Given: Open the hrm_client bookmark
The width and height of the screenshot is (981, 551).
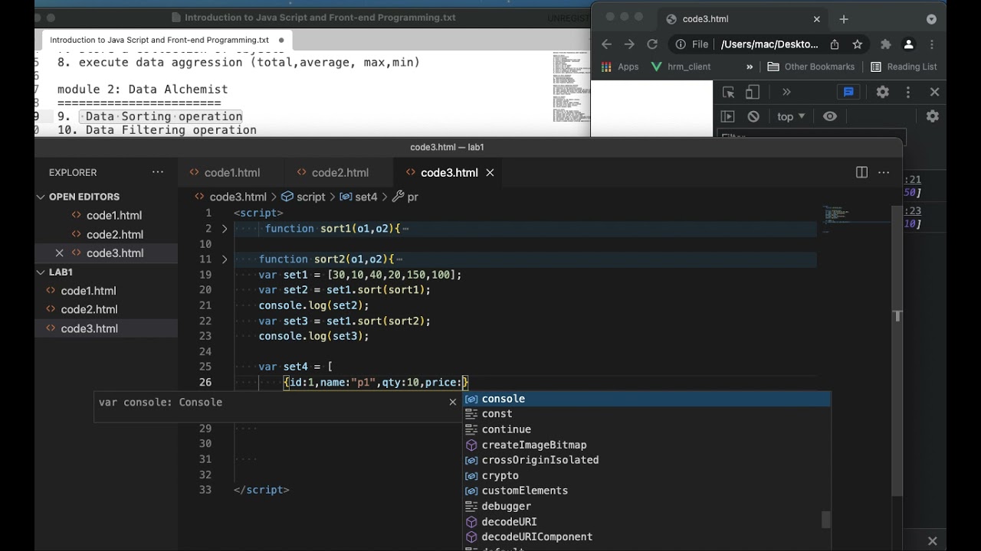Looking at the screenshot, I should pyautogui.click(x=680, y=67).
